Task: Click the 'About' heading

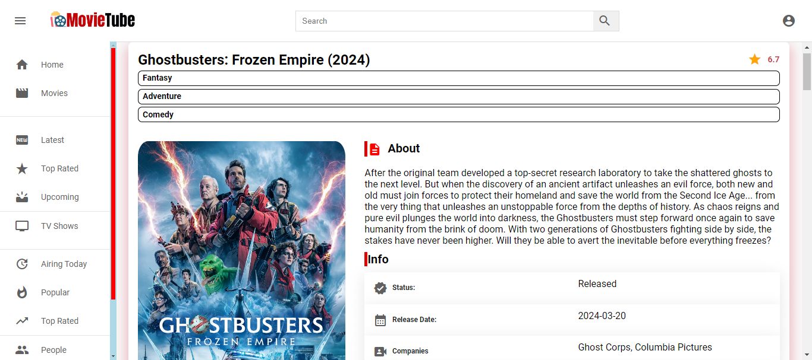Action: click(404, 148)
